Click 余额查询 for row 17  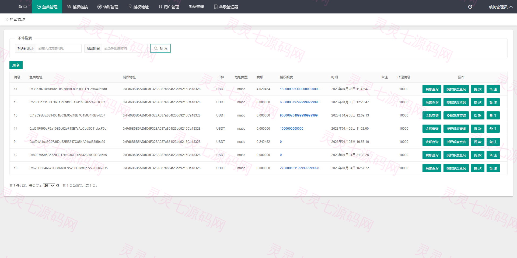432,89
